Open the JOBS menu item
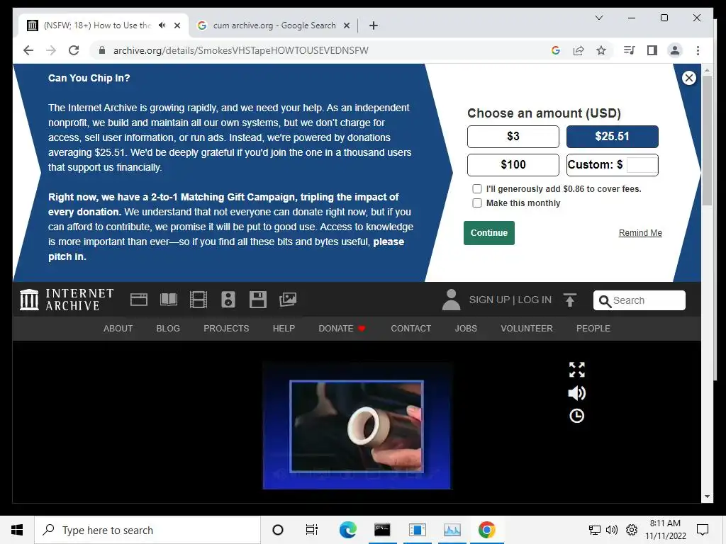726x544 pixels. click(x=466, y=329)
